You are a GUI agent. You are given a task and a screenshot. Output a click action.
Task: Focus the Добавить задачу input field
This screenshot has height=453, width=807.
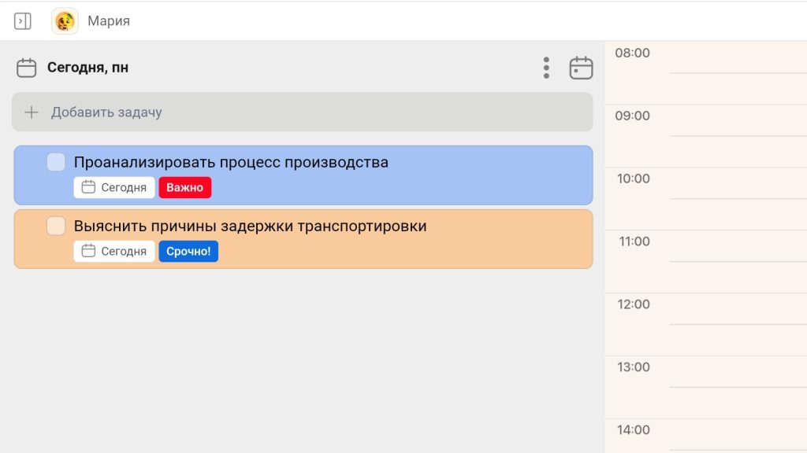click(303, 112)
